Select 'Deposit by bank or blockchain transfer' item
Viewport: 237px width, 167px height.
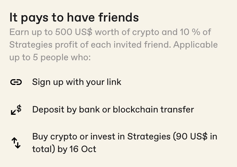point(113,110)
